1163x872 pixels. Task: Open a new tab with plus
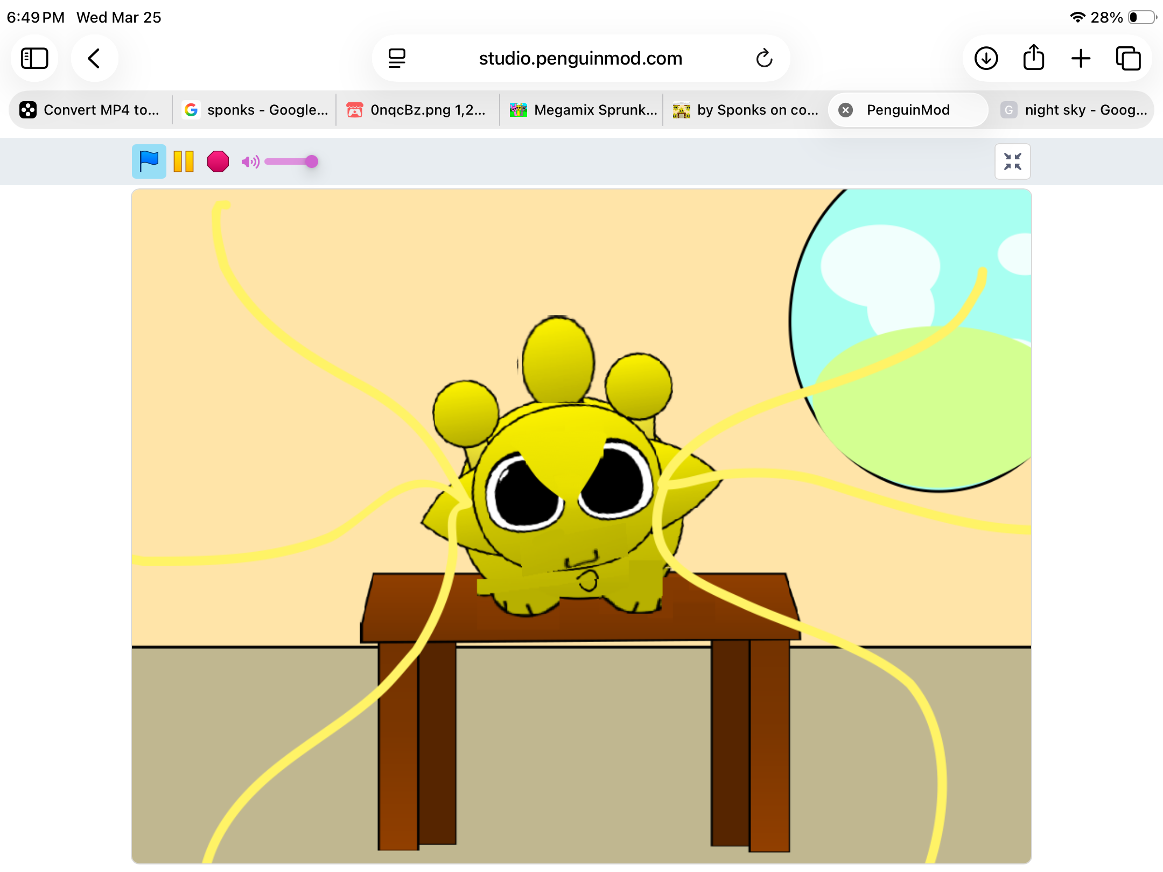point(1081,58)
